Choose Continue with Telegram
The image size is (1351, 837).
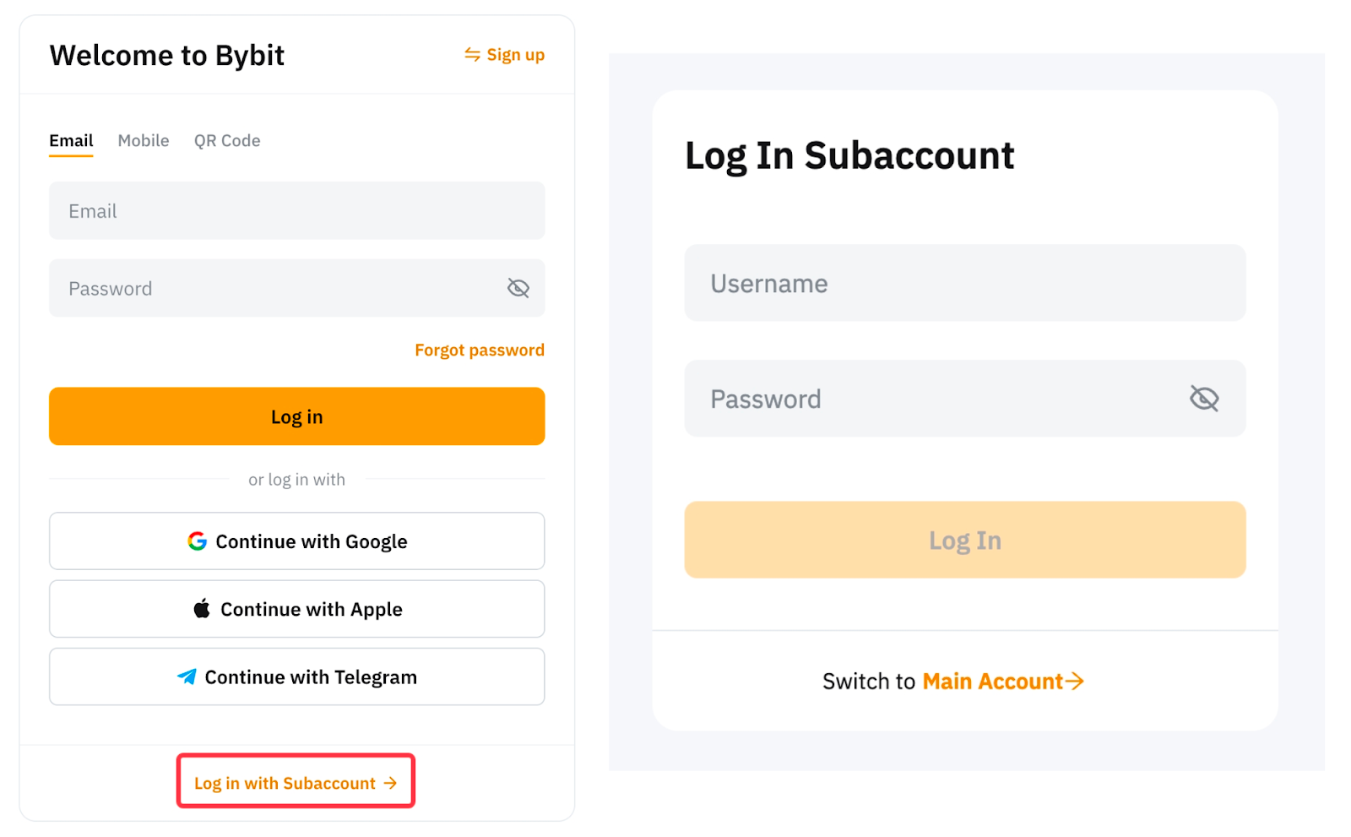tap(297, 677)
